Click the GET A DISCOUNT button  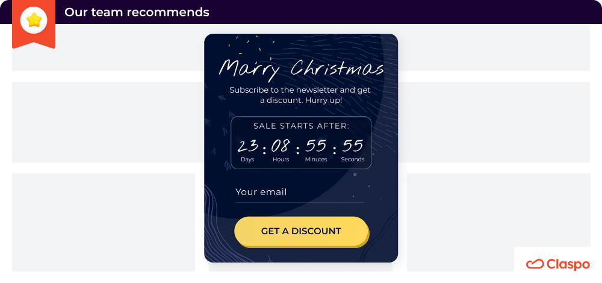[302, 232]
